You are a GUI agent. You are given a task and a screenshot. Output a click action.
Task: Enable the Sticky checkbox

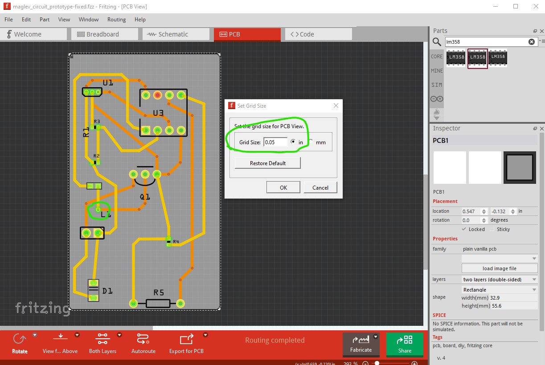(492, 229)
